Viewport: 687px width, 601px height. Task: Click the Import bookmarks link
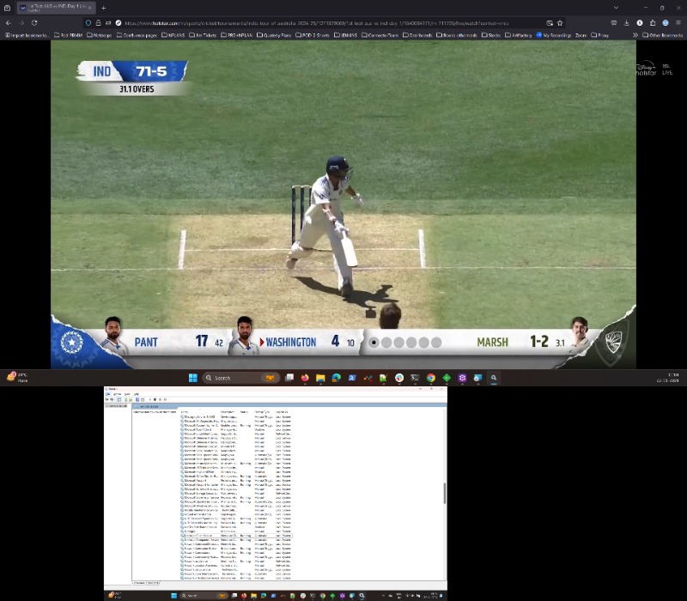pyautogui.click(x=27, y=35)
